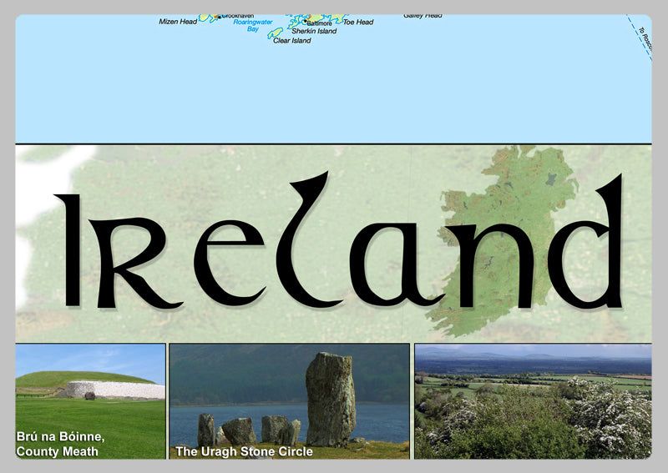Click The Uragh Stone Circle caption

point(244,451)
